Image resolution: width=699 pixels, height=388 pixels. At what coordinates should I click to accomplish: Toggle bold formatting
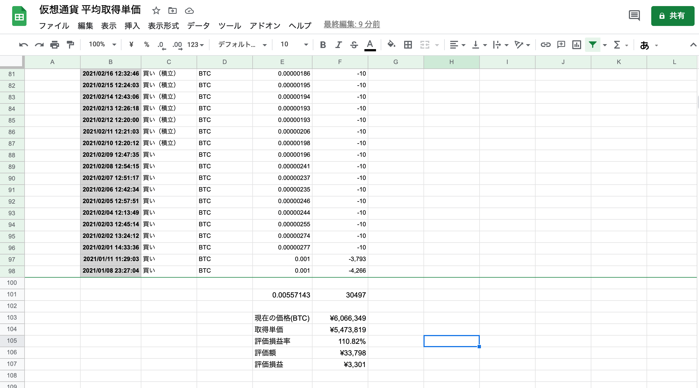(x=322, y=44)
